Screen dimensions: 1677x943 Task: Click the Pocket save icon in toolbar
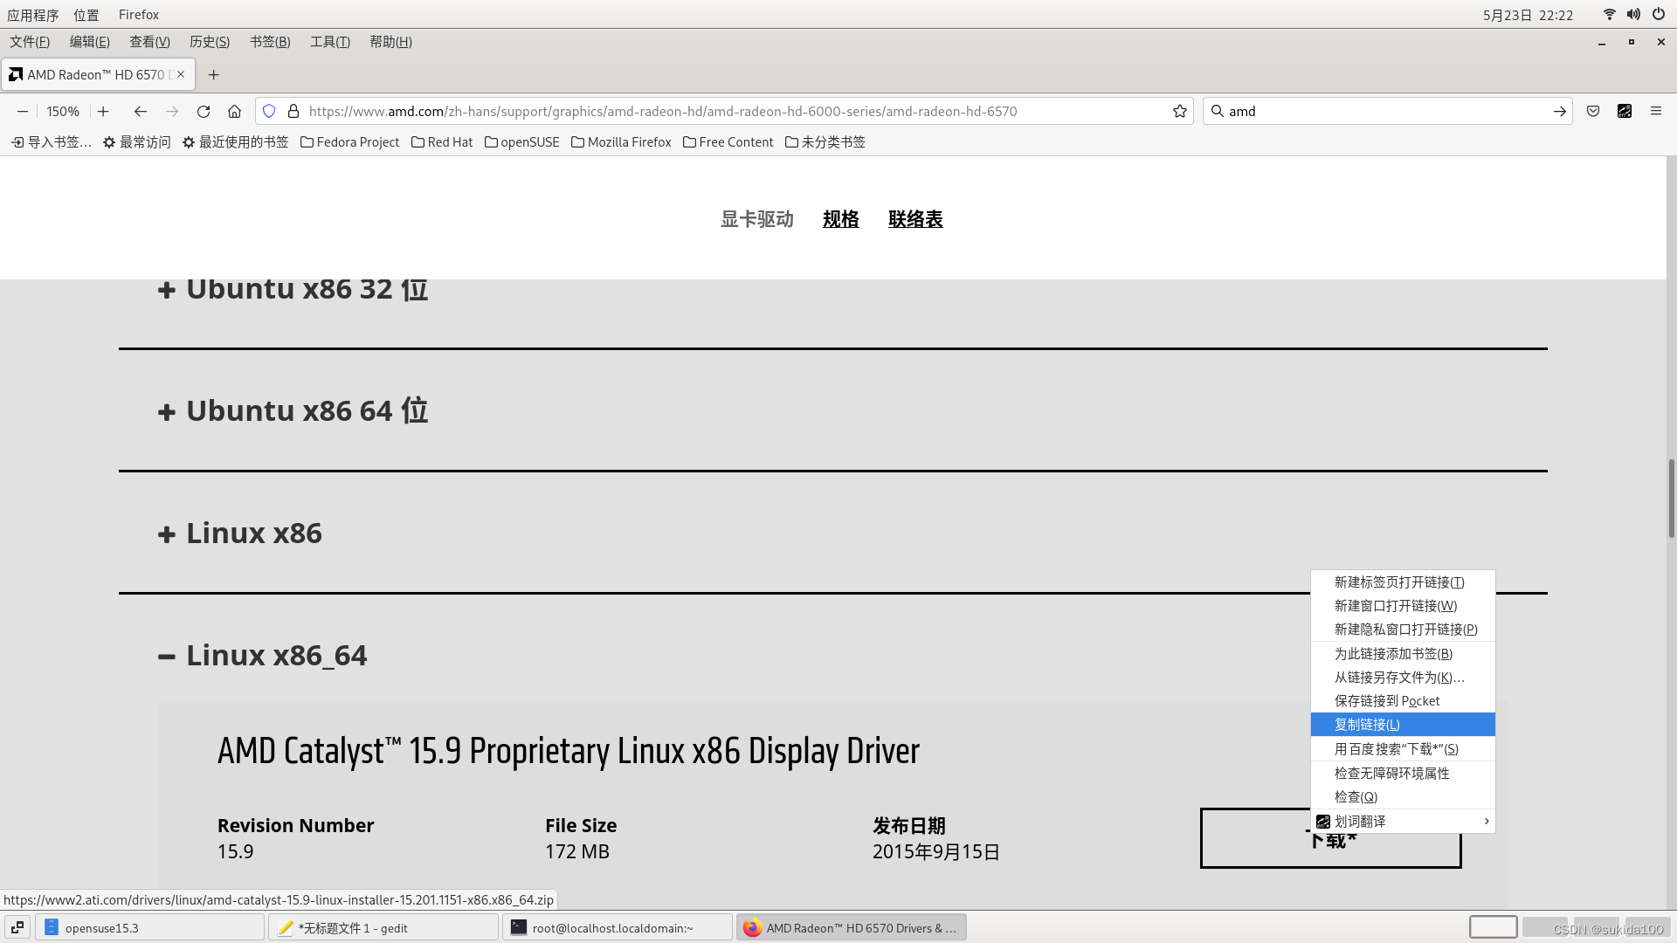pos(1593,111)
